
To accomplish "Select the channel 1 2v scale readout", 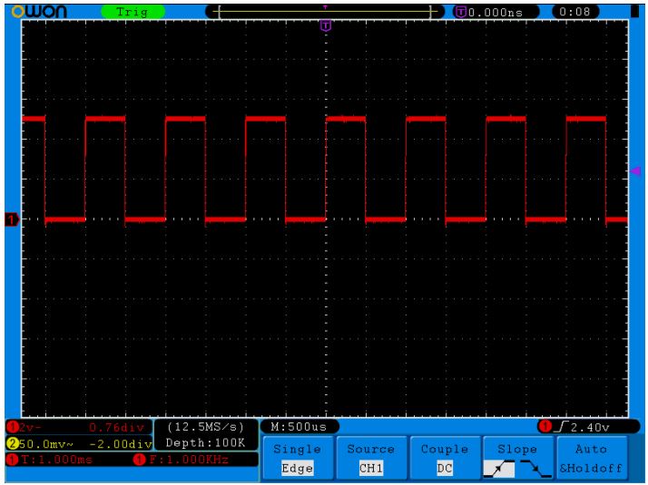I will click(30, 427).
